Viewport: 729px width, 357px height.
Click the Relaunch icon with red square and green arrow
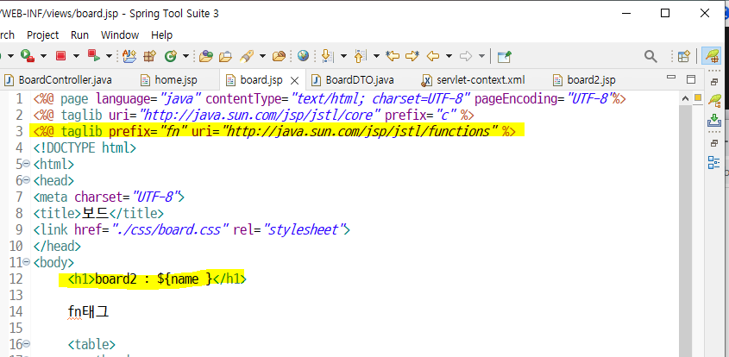[94, 56]
